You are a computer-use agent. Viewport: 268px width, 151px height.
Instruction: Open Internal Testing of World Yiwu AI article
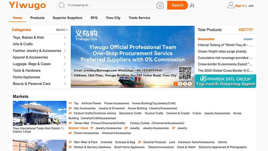coord(225,45)
